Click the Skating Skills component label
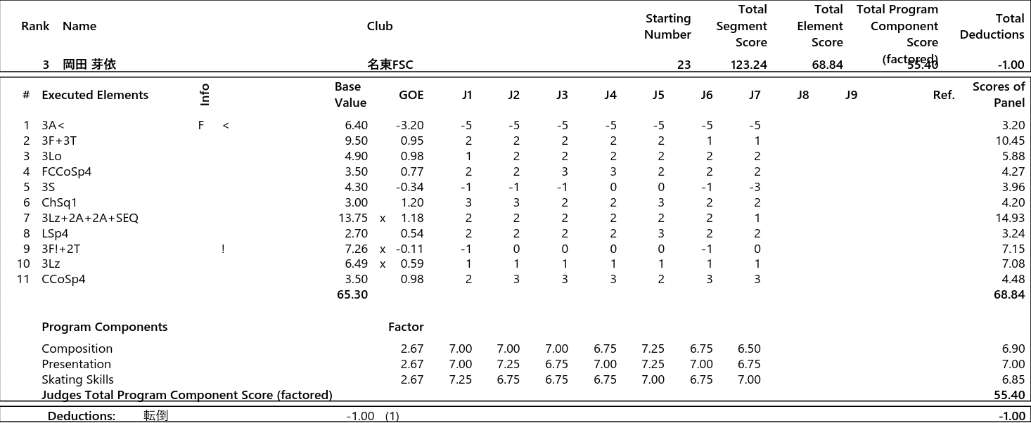 pyautogui.click(x=77, y=379)
